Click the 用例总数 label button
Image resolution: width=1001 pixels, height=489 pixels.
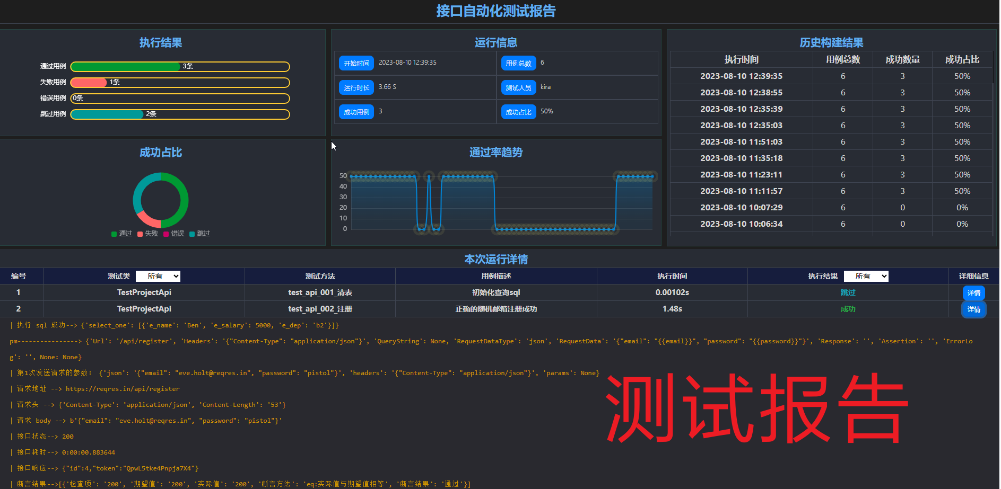coord(518,63)
